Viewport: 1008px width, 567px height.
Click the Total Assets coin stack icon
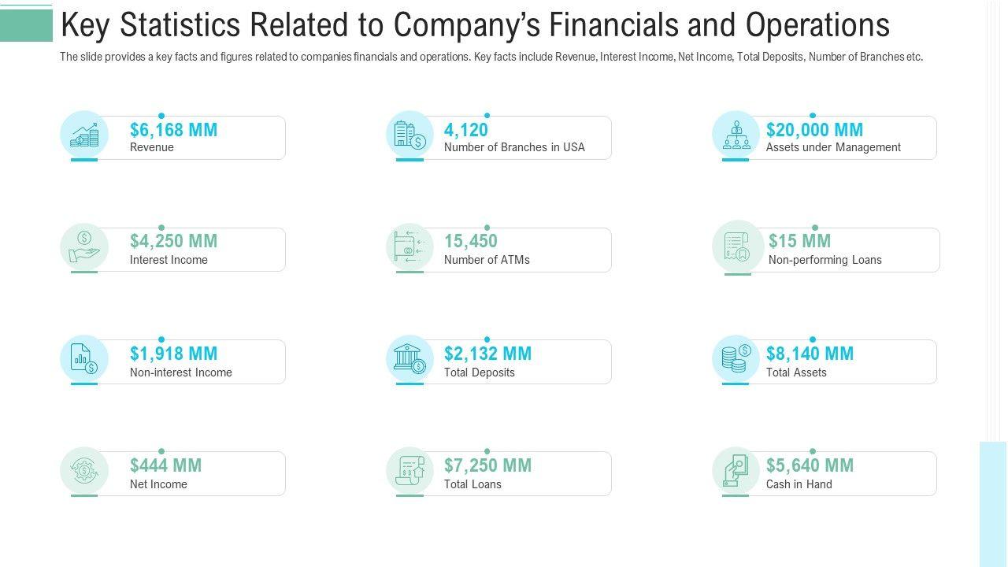point(736,358)
